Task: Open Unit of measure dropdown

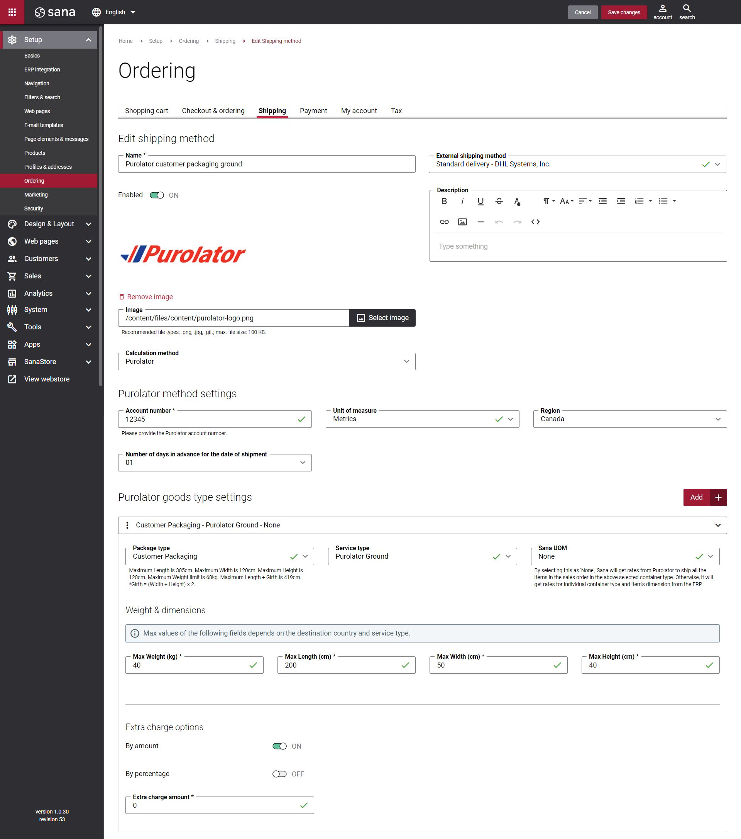Action: tap(422, 419)
